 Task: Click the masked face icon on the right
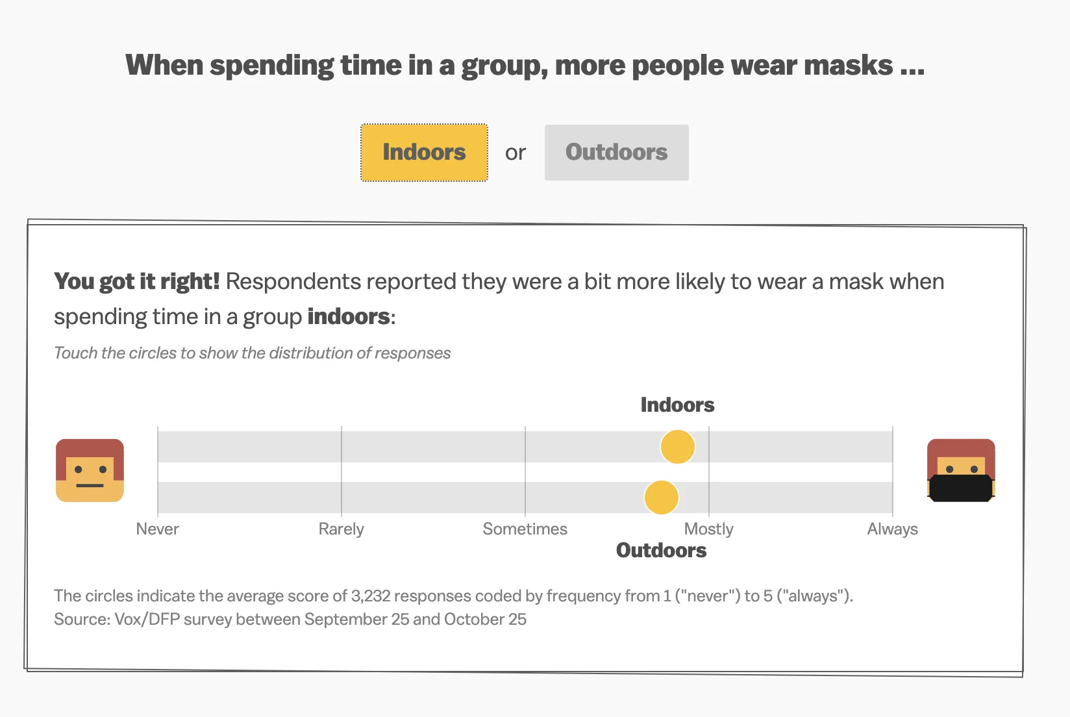[962, 471]
